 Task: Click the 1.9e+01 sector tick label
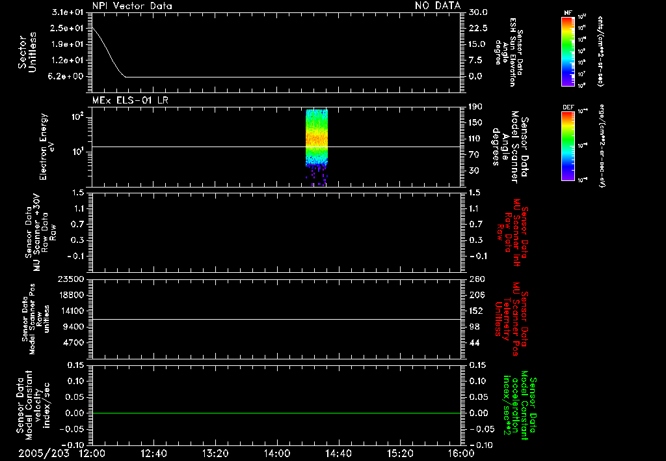68,44
